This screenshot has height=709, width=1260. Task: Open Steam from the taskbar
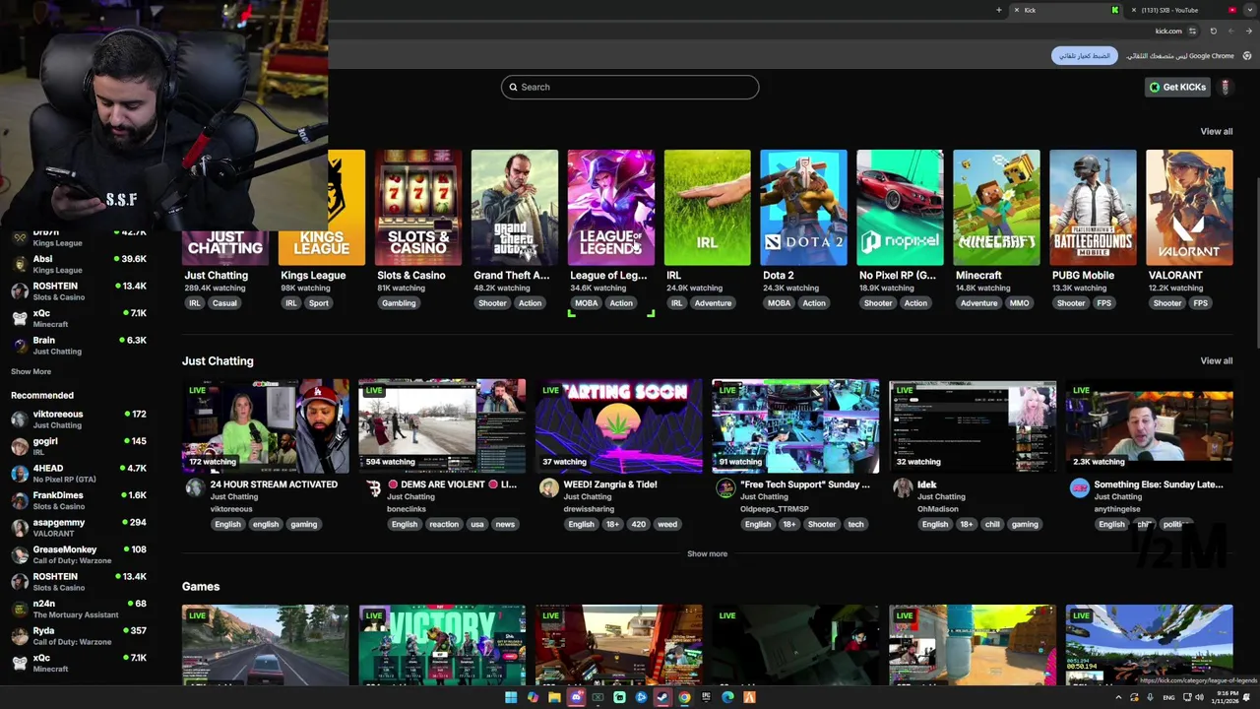662,697
